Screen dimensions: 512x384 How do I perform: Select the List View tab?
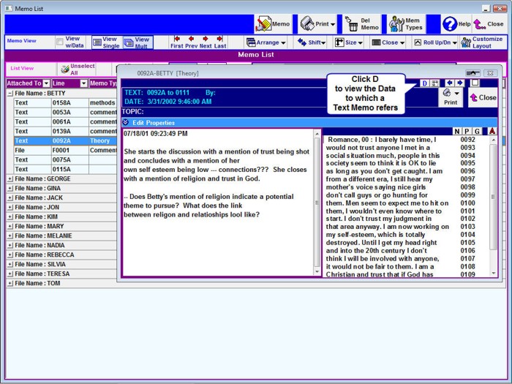tap(22, 69)
